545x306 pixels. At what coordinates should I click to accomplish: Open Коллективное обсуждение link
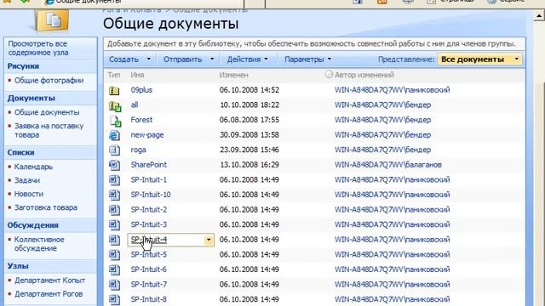39,244
